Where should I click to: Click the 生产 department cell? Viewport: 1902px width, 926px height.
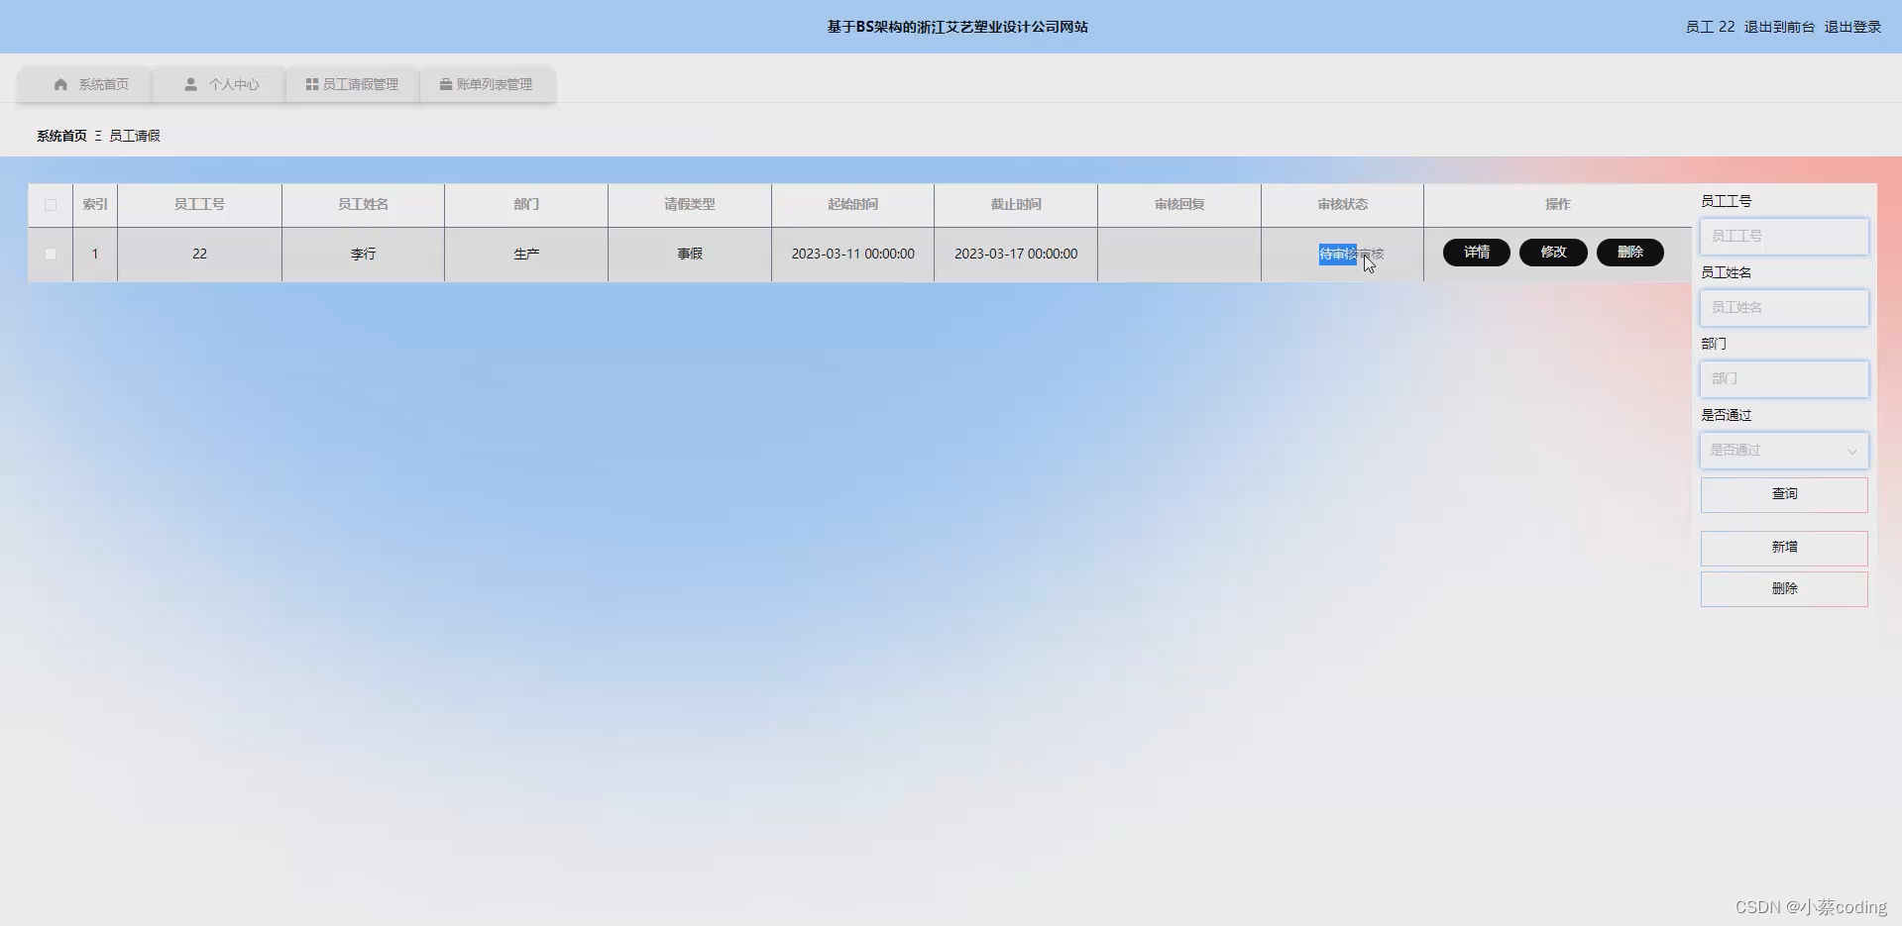coord(526,255)
